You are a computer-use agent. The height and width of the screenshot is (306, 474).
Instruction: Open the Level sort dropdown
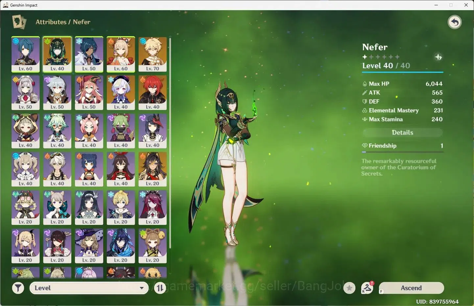coord(89,288)
